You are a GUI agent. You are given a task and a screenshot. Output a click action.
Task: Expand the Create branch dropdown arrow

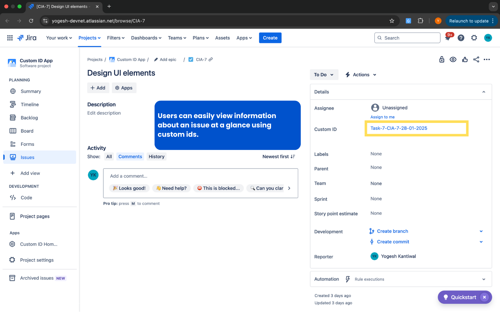[481, 231]
